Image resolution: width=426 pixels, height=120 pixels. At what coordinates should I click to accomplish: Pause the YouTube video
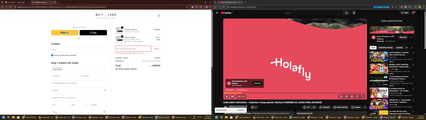click(227, 96)
